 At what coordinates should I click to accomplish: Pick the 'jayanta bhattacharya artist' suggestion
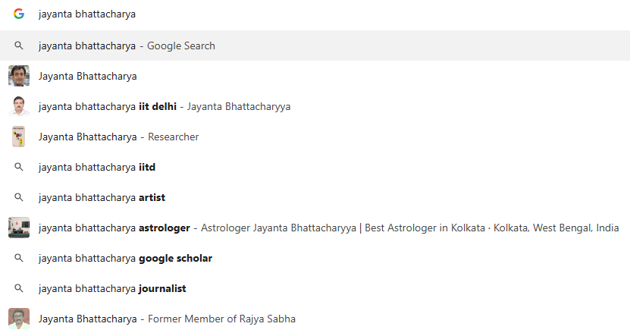102,197
